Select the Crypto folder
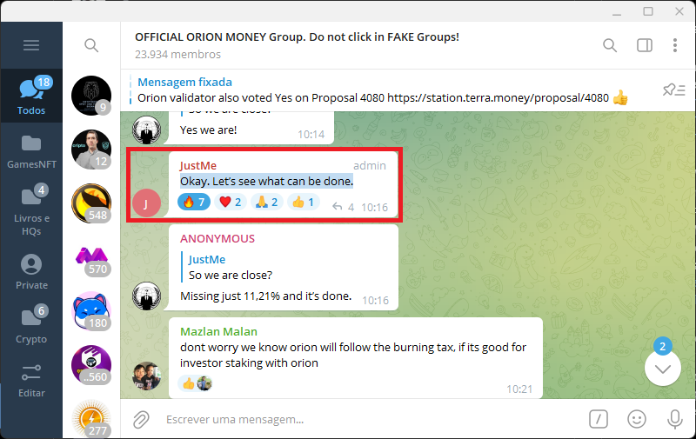 point(31,325)
